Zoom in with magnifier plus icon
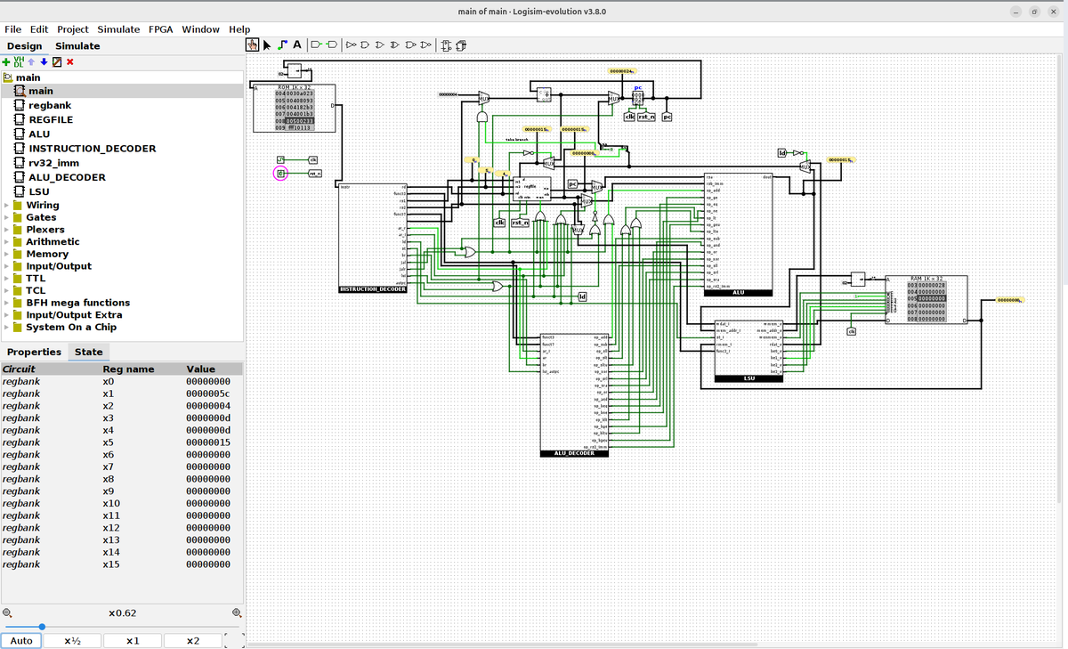The height and width of the screenshot is (649, 1068). coord(237,612)
